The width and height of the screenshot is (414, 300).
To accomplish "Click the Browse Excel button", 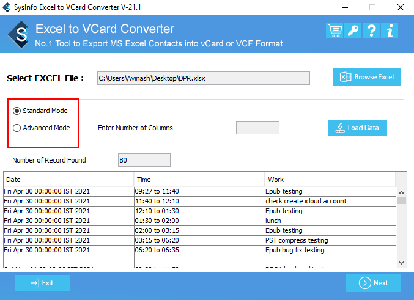I will pos(367,77).
